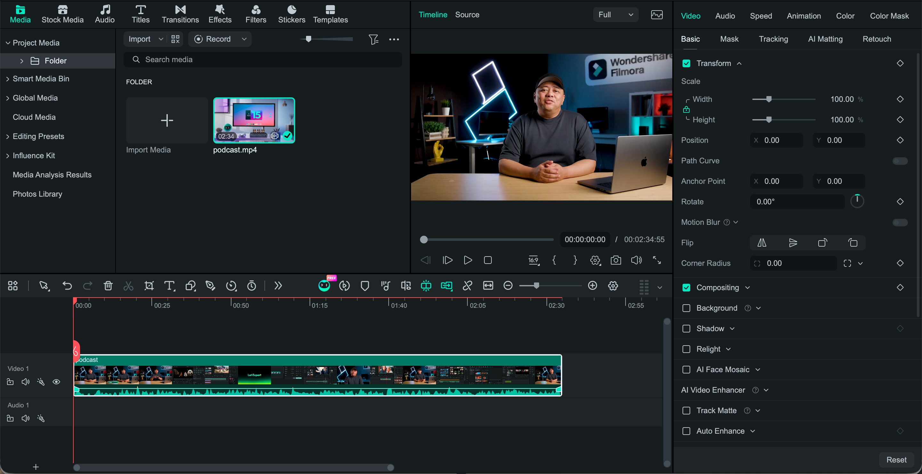Open the Record dropdown arrow
This screenshot has width=922, height=474.
pyautogui.click(x=244, y=39)
